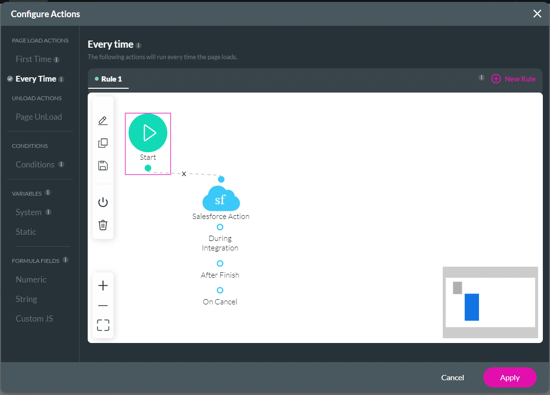The width and height of the screenshot is (550, 395).
Task: Click the duplicate action icon
Action: 102,143
